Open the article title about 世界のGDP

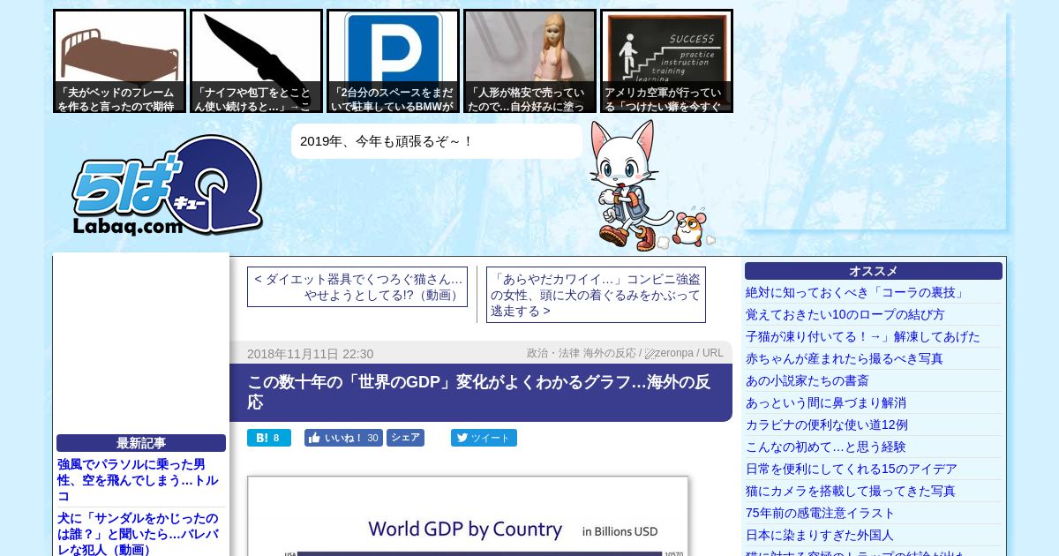pos(478,392)
